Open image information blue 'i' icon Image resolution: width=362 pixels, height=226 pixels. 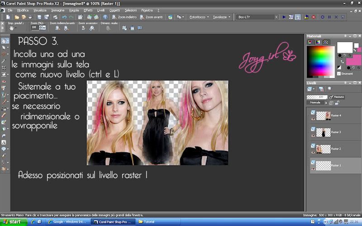click(x=105, y=17)
